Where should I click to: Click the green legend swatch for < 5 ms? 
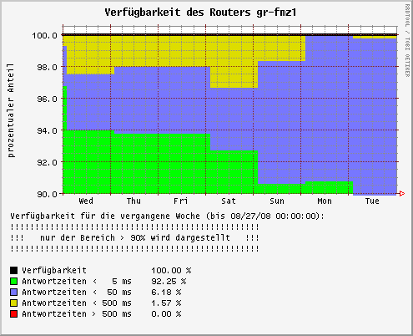point(13,281)
